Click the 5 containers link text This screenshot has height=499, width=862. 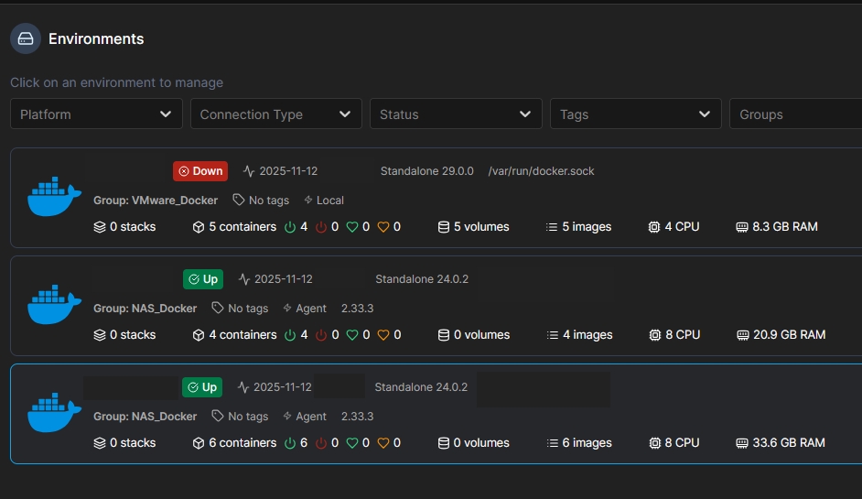242,227
